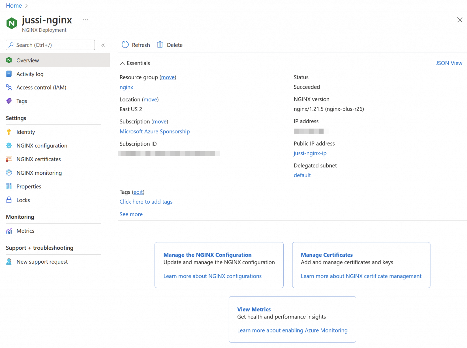Select the nginx/1.21.5 version text
The image size is (467, 348).
[x=329, y=109]
